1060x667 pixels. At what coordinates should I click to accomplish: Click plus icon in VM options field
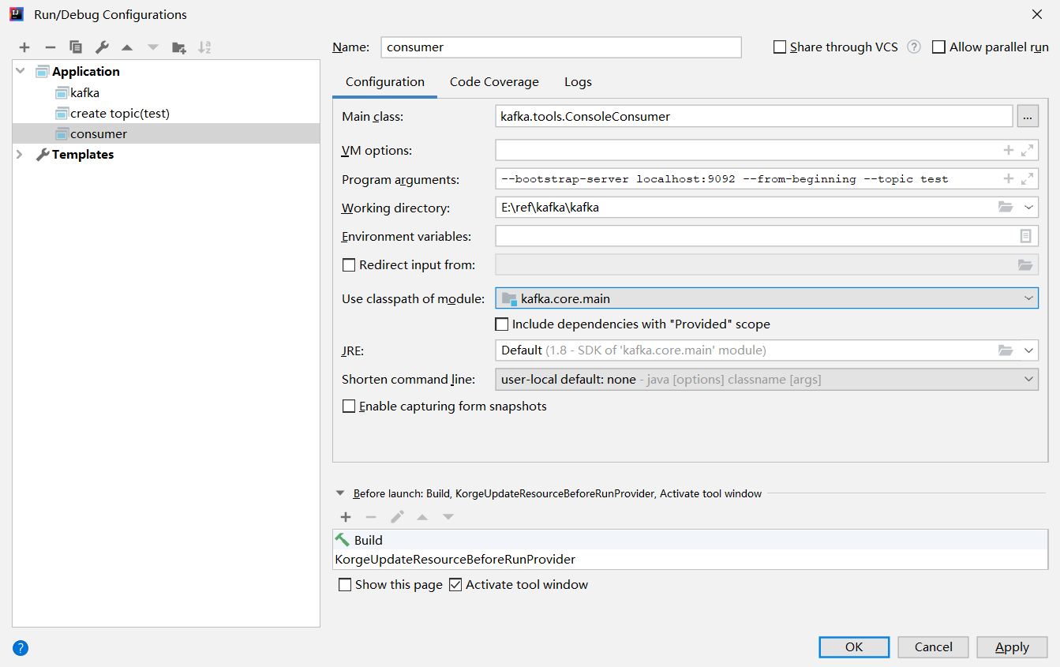tap(1008, 150)
